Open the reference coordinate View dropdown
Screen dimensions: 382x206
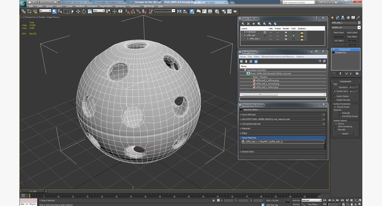pos(99,11)
